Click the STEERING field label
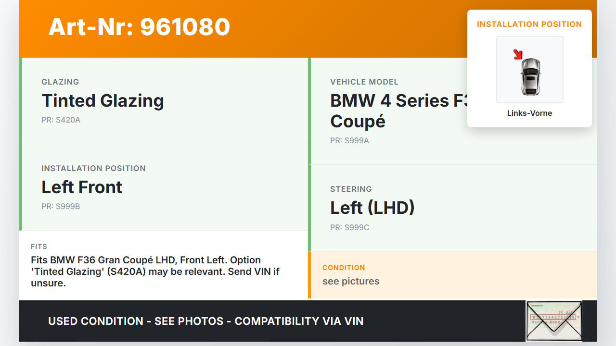The width and height of the screenshot is (616, 346). [351, 189]
